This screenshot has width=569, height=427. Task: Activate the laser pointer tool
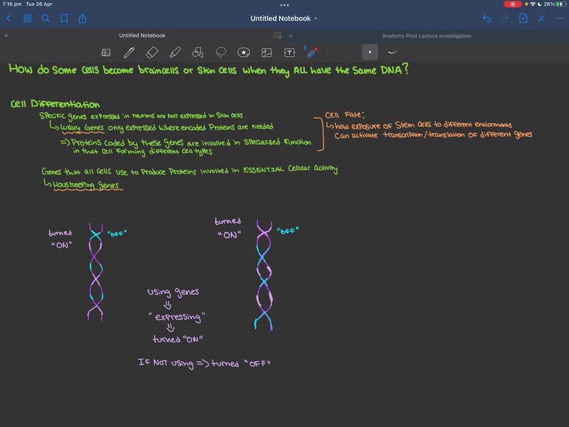point(311,52)
